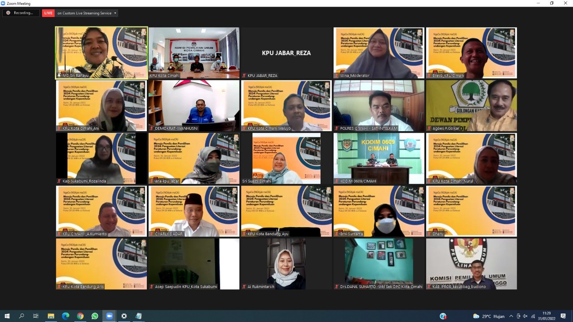573x322 pixels.
Task: Launch Google Chrome from the taskbar
Action: (x=80, y=316)
